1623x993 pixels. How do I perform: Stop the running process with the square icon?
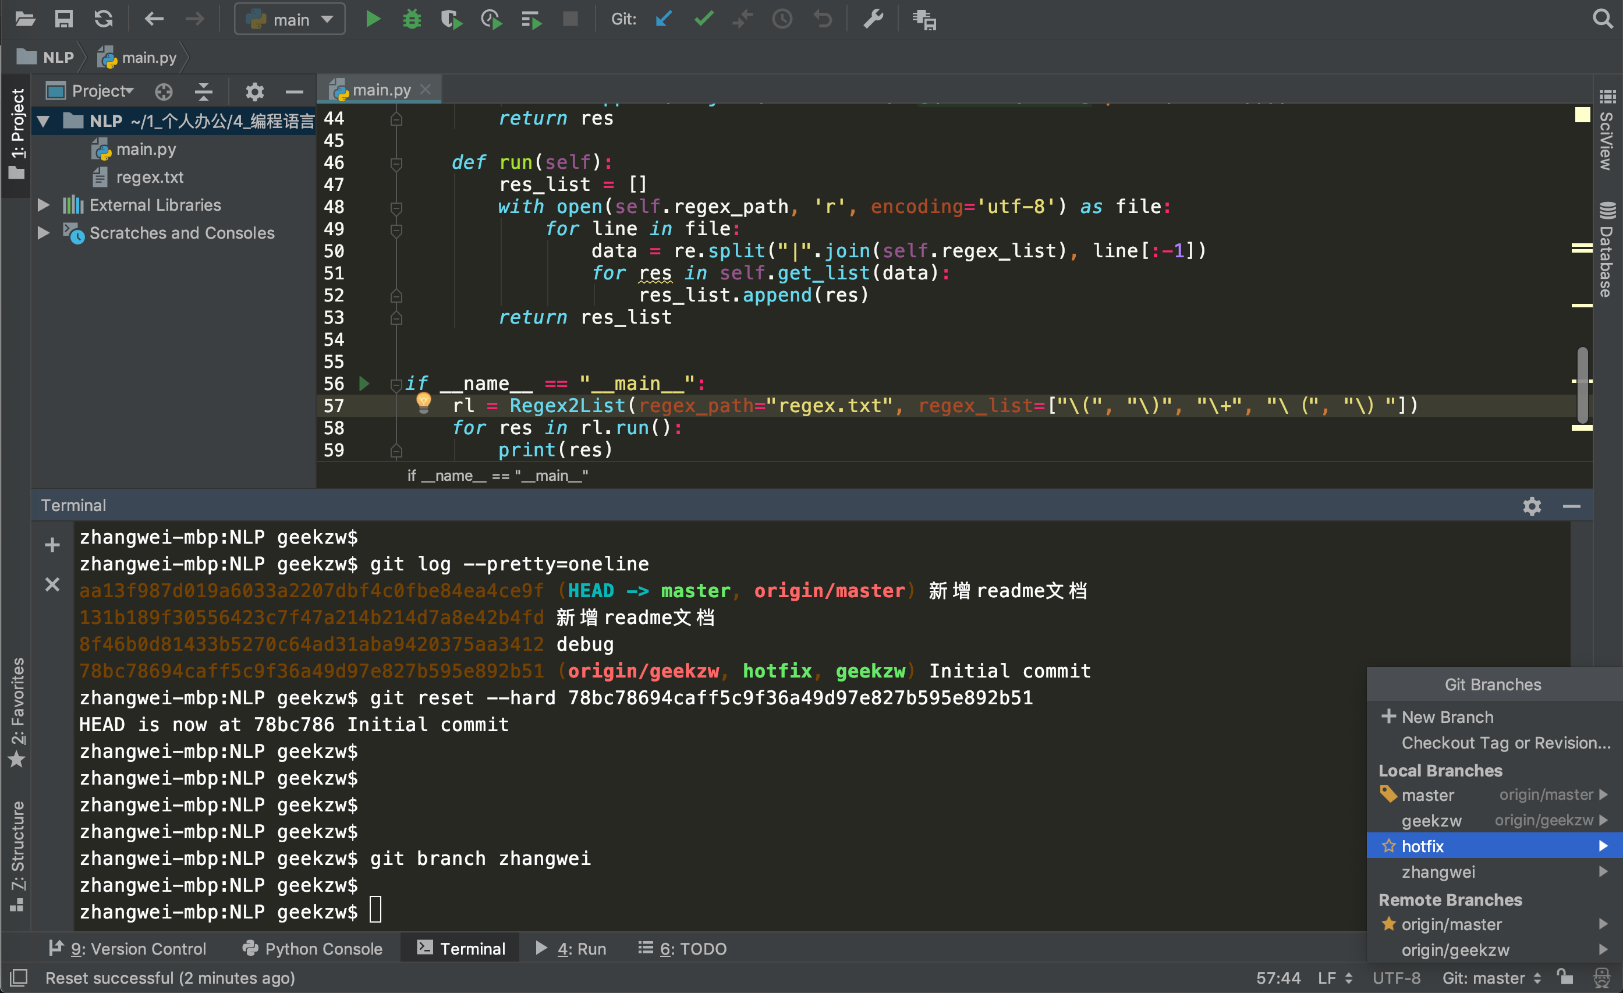tap(570, 19)
